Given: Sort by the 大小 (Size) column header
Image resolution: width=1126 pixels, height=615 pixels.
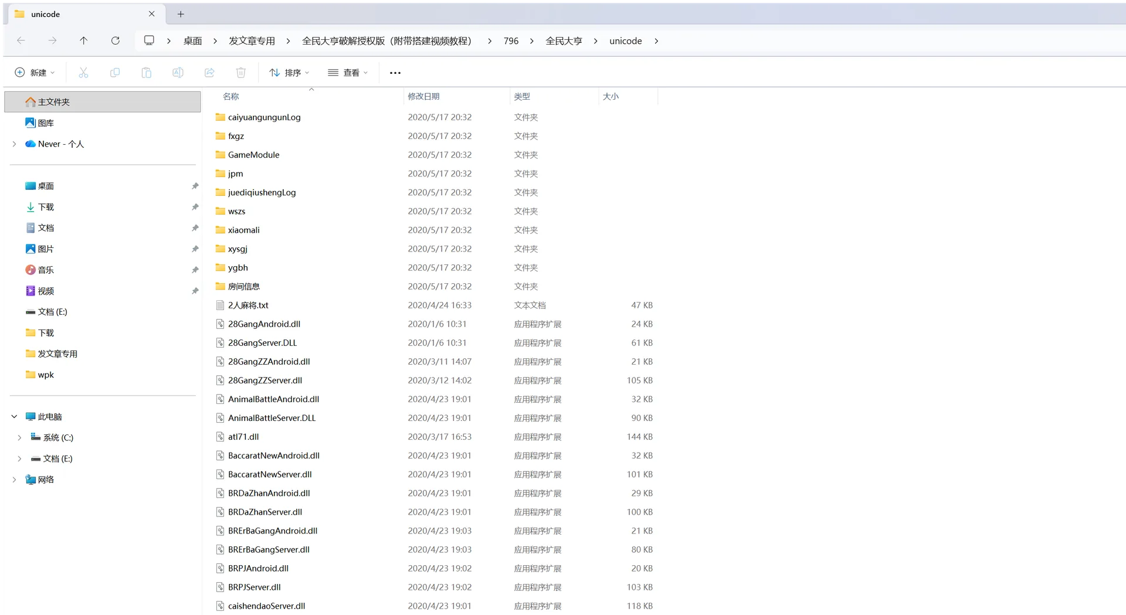Looking at the screenshot, I should tap(611, 97).
